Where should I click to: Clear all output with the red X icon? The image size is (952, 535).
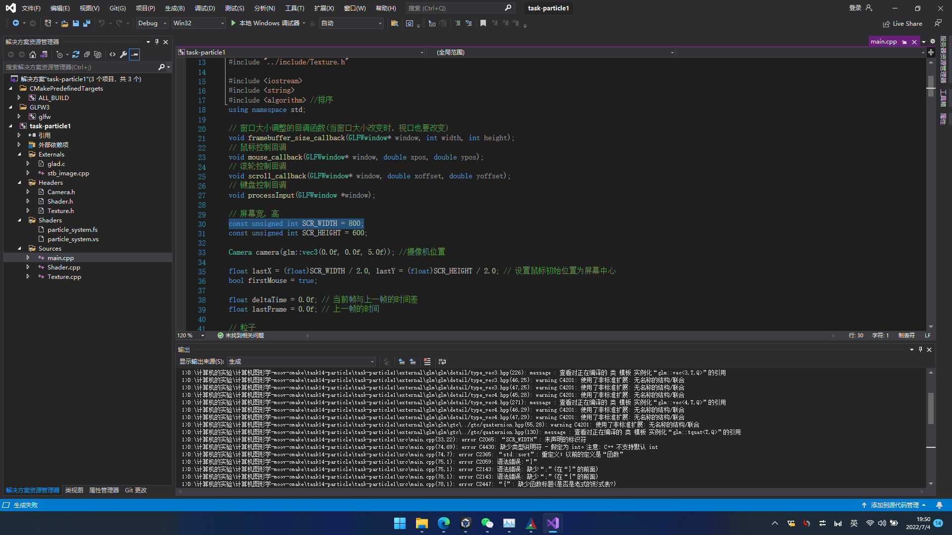click(x=427, y=362)
